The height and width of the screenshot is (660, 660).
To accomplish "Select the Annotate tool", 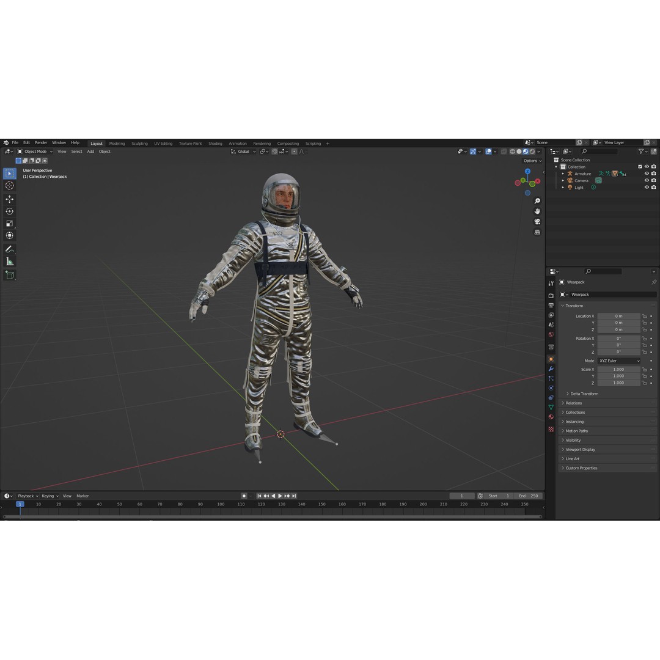I will 9,248.
